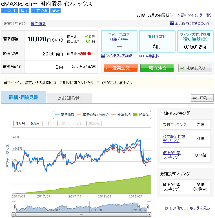The width and height of the screenshot is (215, 218).
Task: Click the 41位 ranking value
Action: (x=200, y=138)
